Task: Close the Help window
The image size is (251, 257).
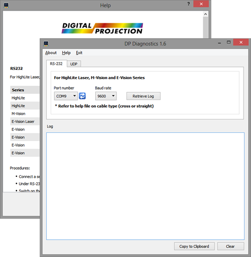Action: click(201, 4)
